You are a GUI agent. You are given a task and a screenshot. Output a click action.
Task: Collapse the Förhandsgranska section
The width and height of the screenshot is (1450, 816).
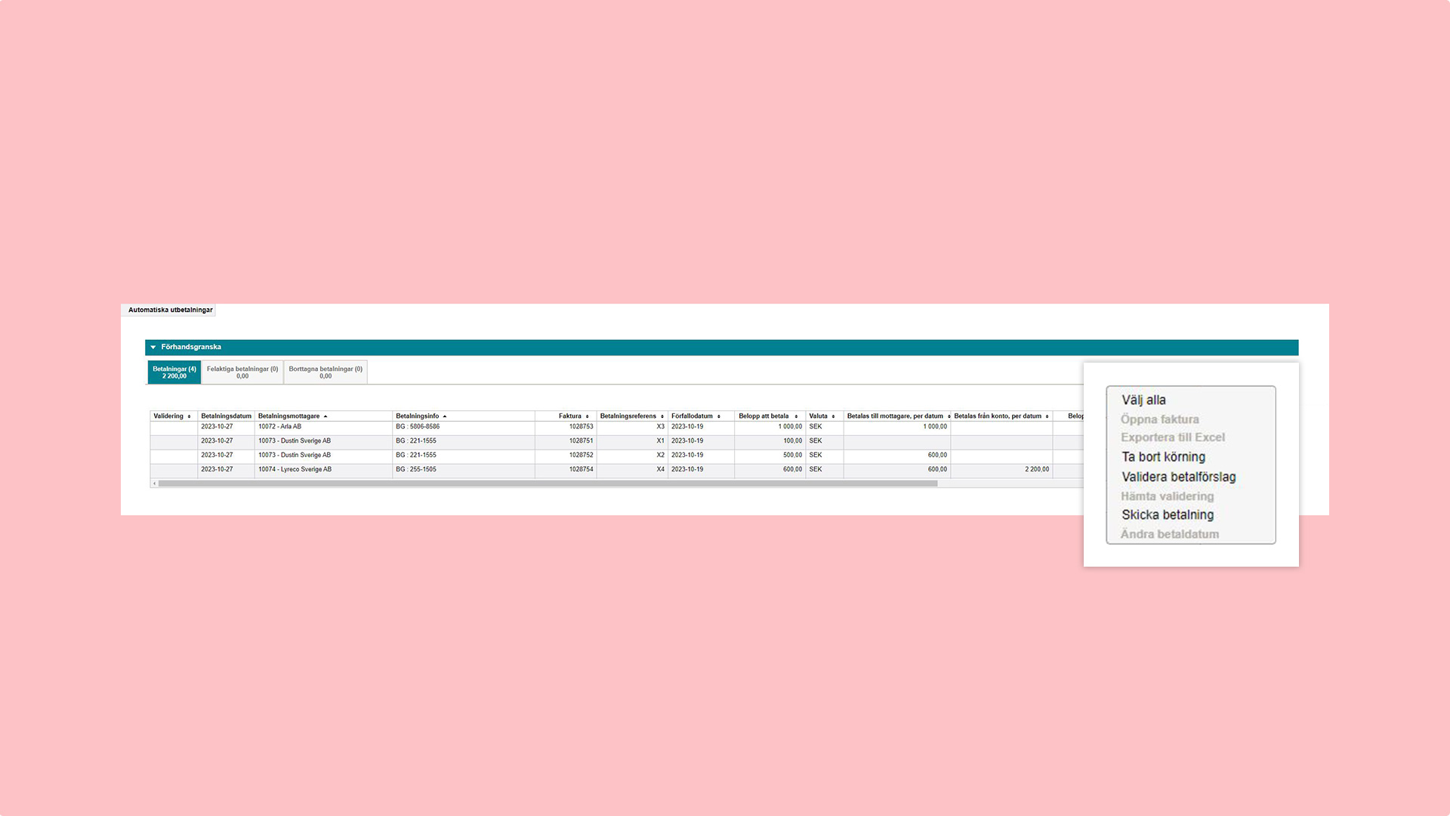[x=153, y=348]
